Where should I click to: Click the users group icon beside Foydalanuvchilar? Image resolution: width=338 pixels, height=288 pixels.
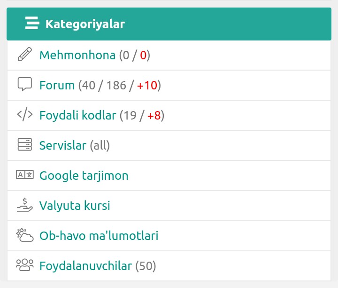[25, 265]
